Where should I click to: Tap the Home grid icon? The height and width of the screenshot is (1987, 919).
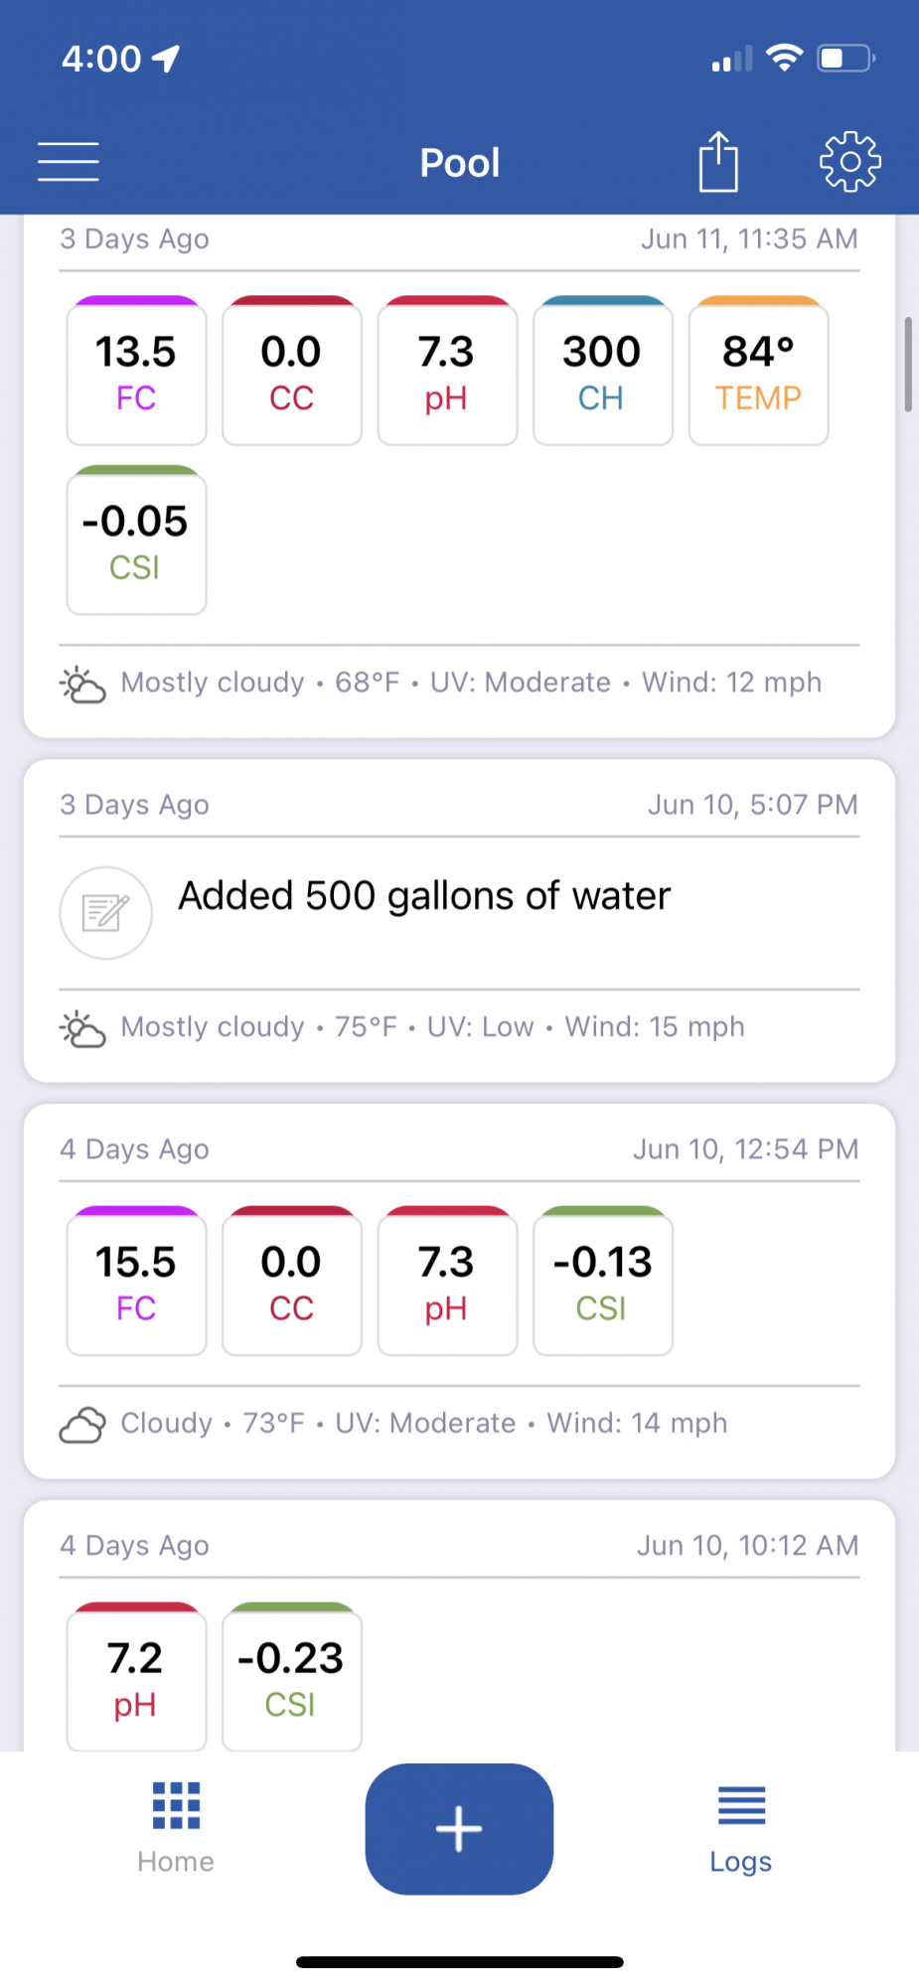176,1805
